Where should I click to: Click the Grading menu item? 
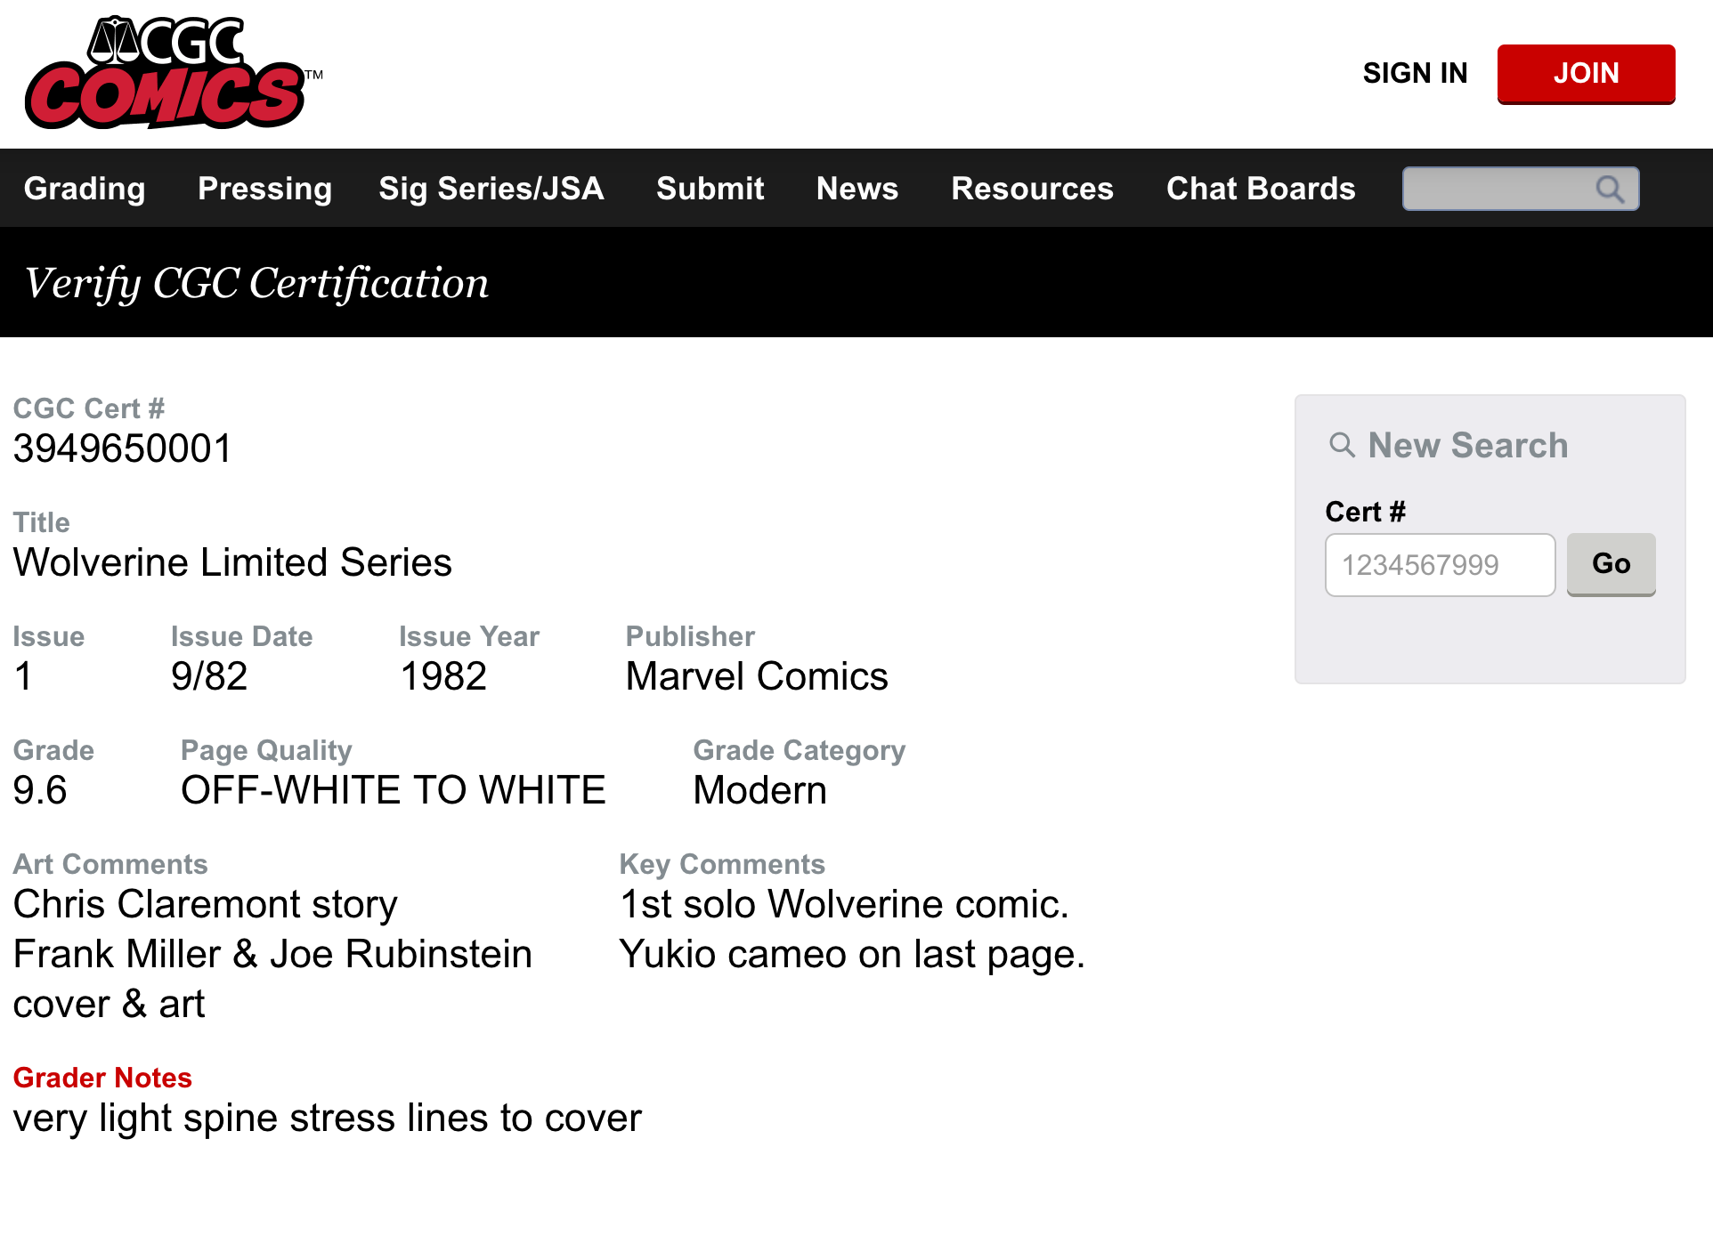point(85,188)
